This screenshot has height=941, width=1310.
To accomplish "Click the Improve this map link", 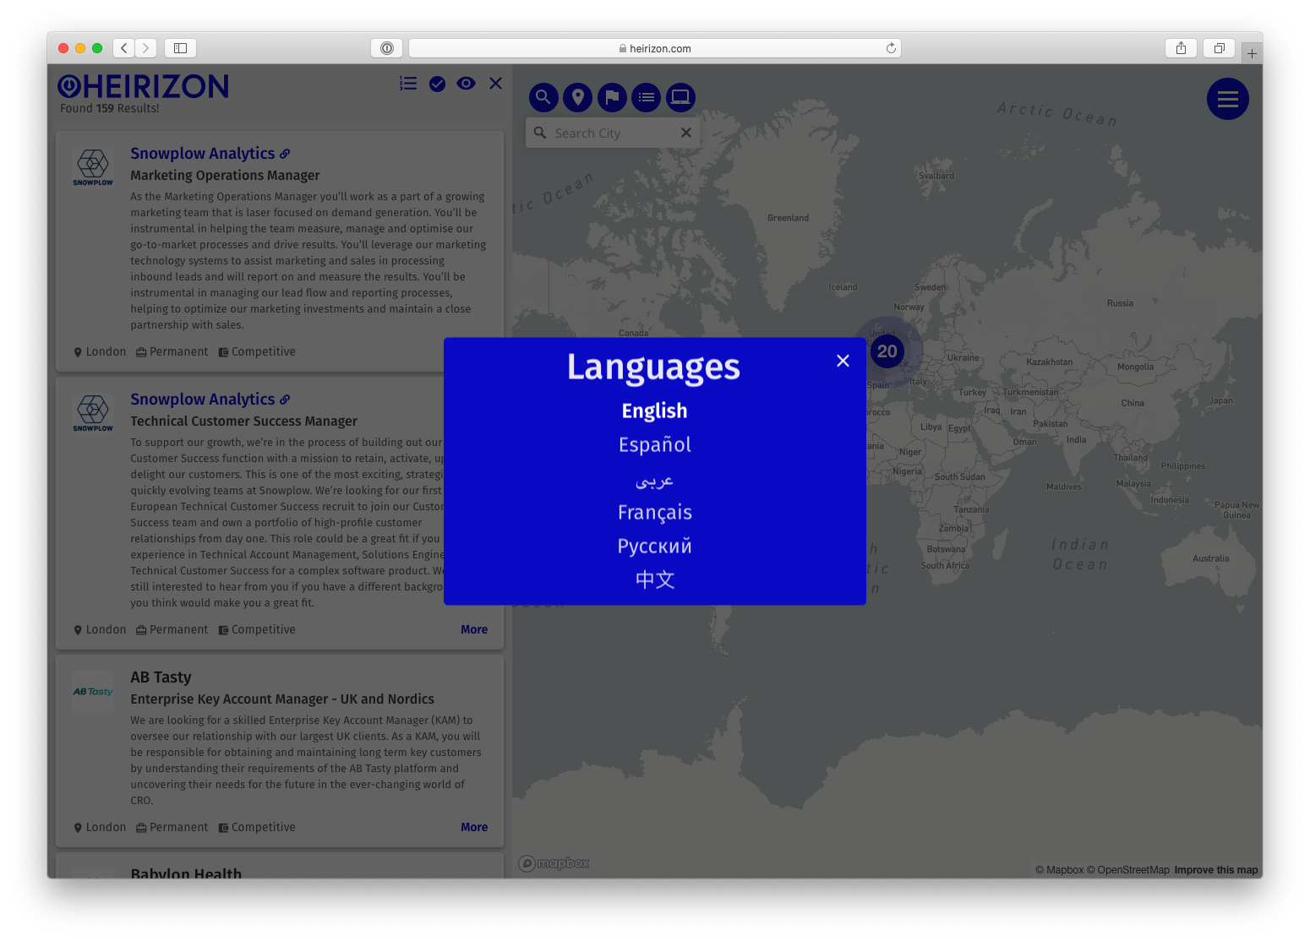I will pyautogui.click(x=1216, y=870).
